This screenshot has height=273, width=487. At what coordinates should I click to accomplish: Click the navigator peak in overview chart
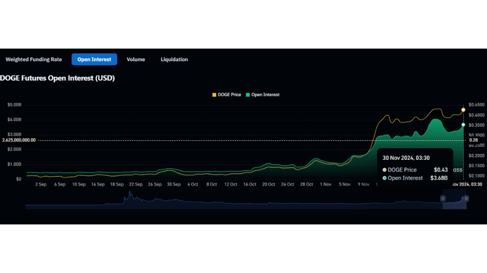click(x=130, y=193)
